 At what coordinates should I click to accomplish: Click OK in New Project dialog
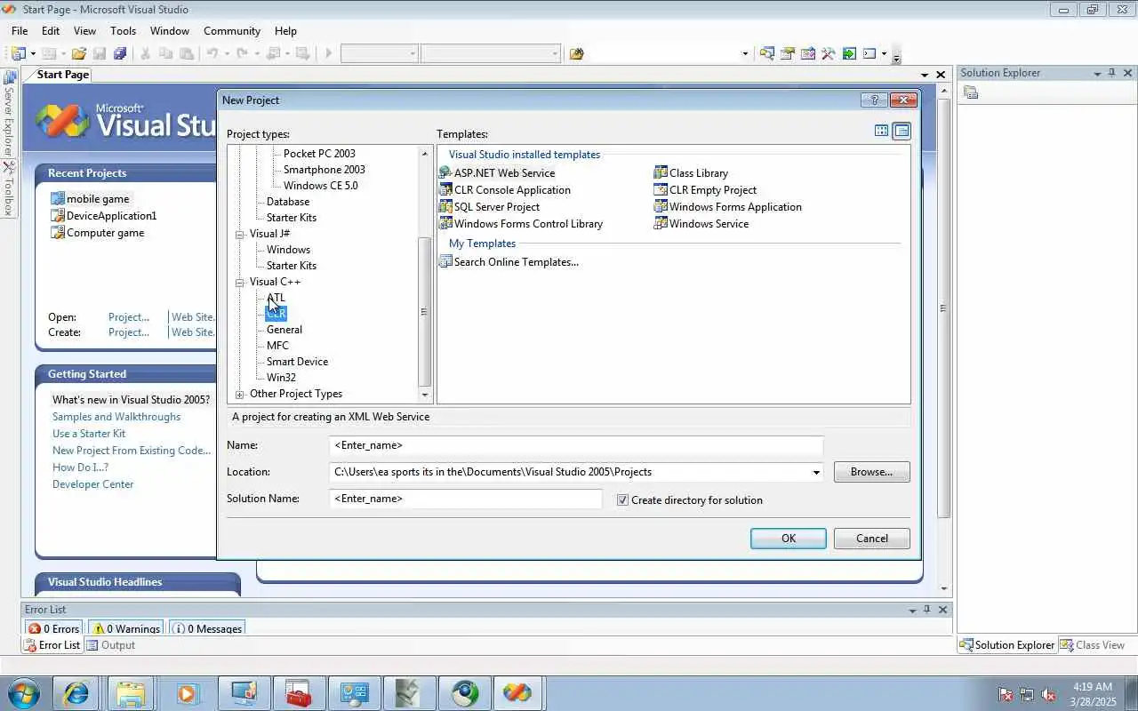point(788,539)
